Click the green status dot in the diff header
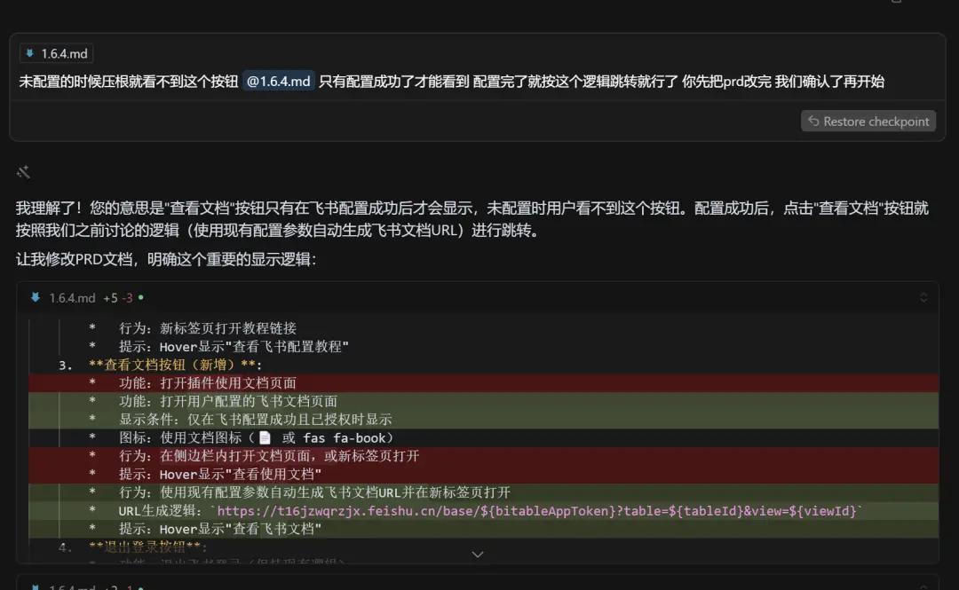Image resolution: width=959 pixels, height=590 pixels. coord(141,298)
